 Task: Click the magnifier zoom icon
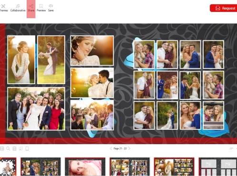point(8,148)
